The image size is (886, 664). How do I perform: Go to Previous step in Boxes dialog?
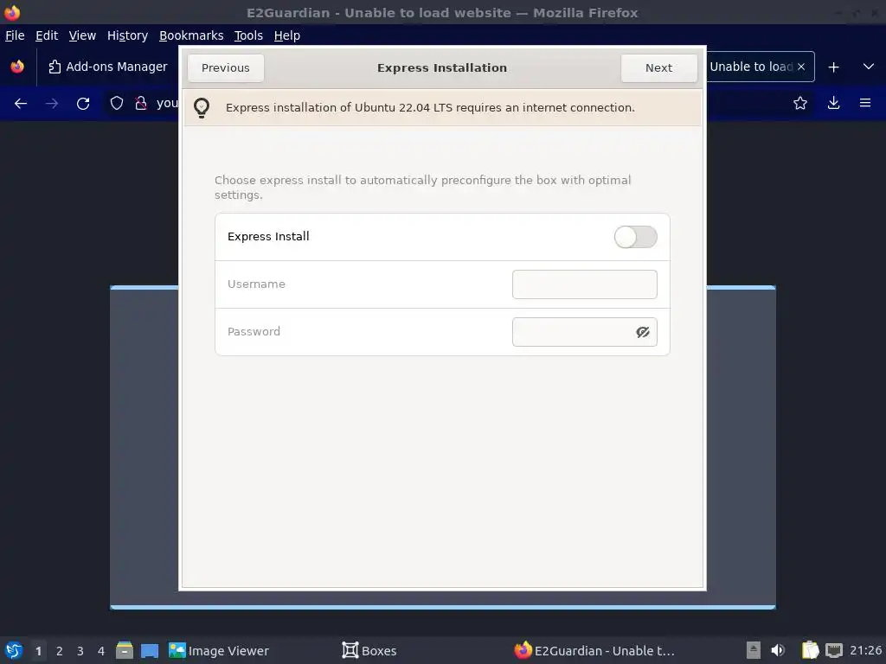(x=226, y=67)
